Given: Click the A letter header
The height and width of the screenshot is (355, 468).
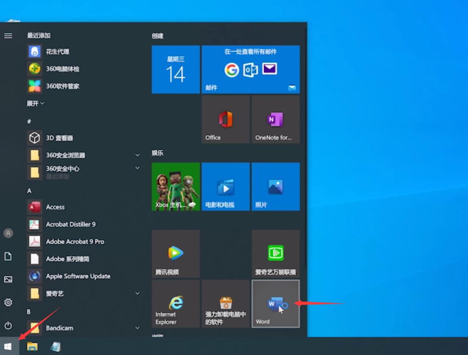Looking at the screenshot, I should click(x=29, y=191).
